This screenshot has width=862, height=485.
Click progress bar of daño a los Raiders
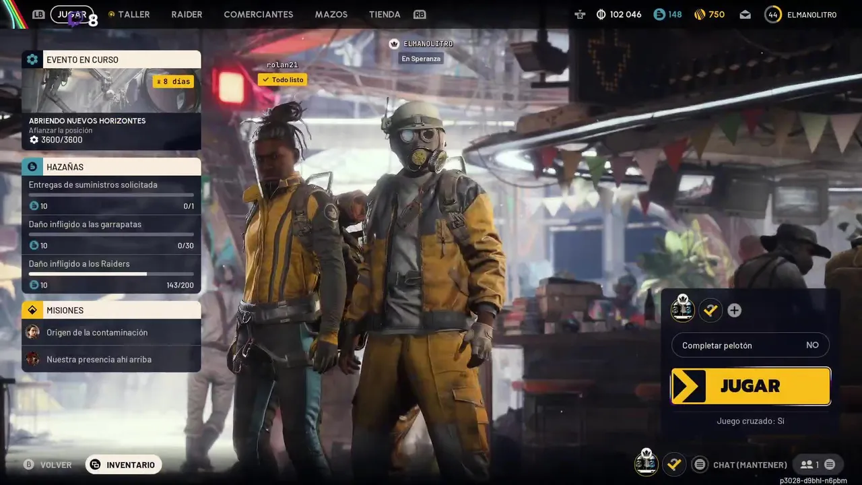coord(111,273)
